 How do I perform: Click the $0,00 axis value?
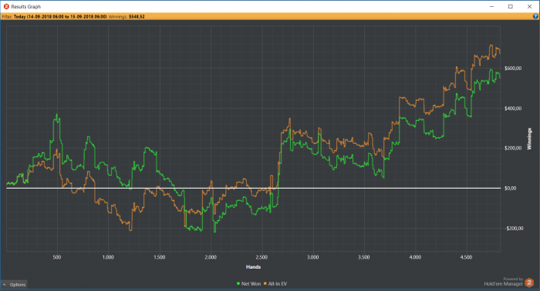(x=511, y=189)
